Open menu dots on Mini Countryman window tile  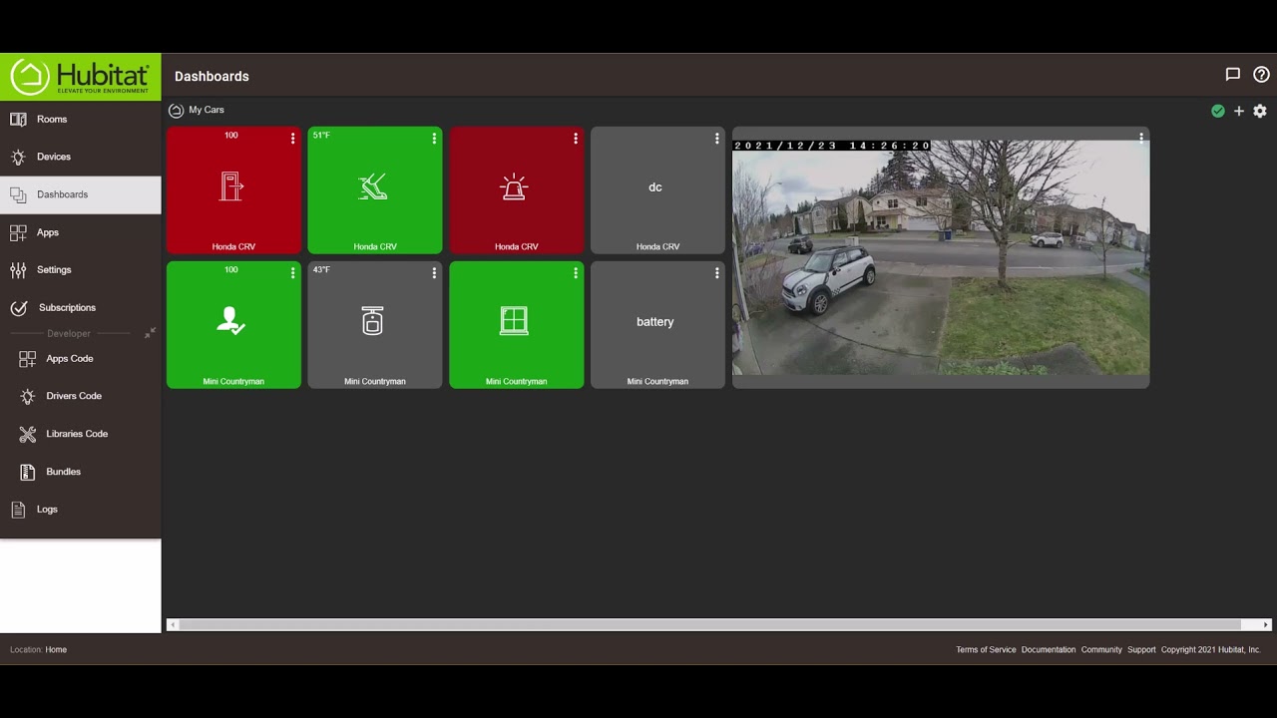coord(576,273)
